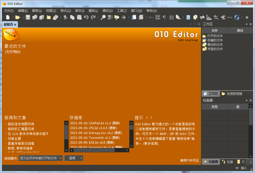Open news item 切换主题
The height and width of the screenshot is (173, 255).
(15, 139)
